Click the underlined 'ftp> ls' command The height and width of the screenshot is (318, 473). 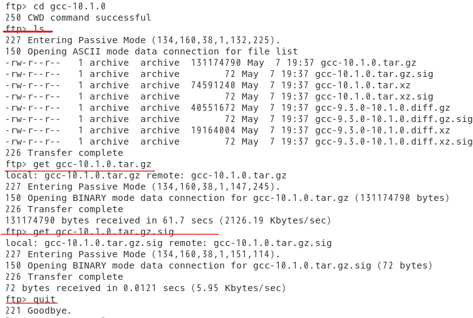click(24, 29)
